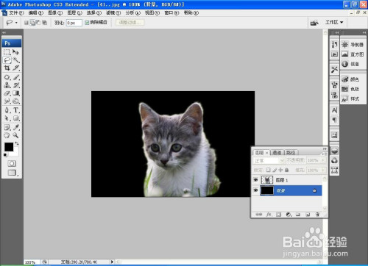Expand the workspace dropdown
The width and height of the screenshot is (368, 266).
334,22
